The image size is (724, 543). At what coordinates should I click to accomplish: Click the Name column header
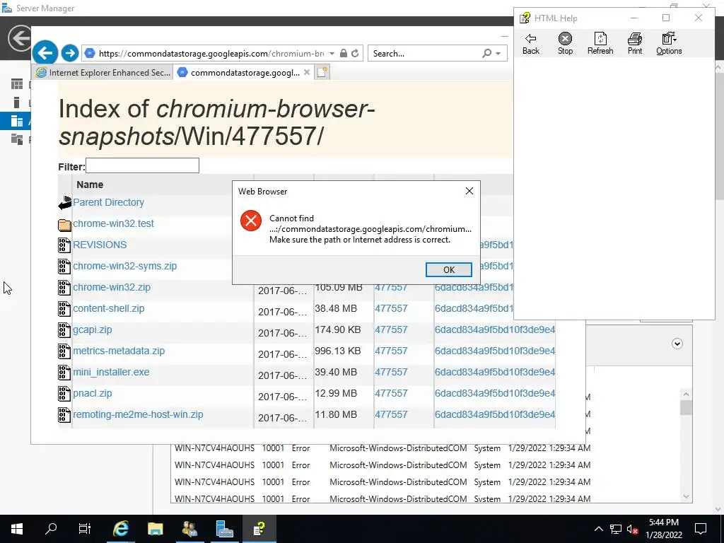pos(90,185)
